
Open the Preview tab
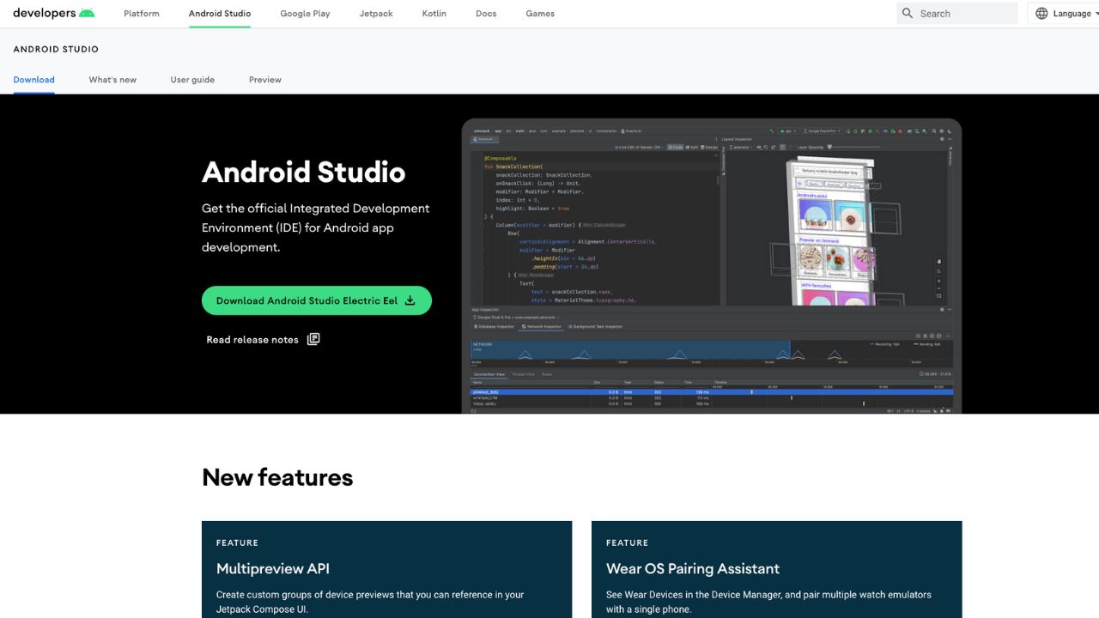[265, 80]
